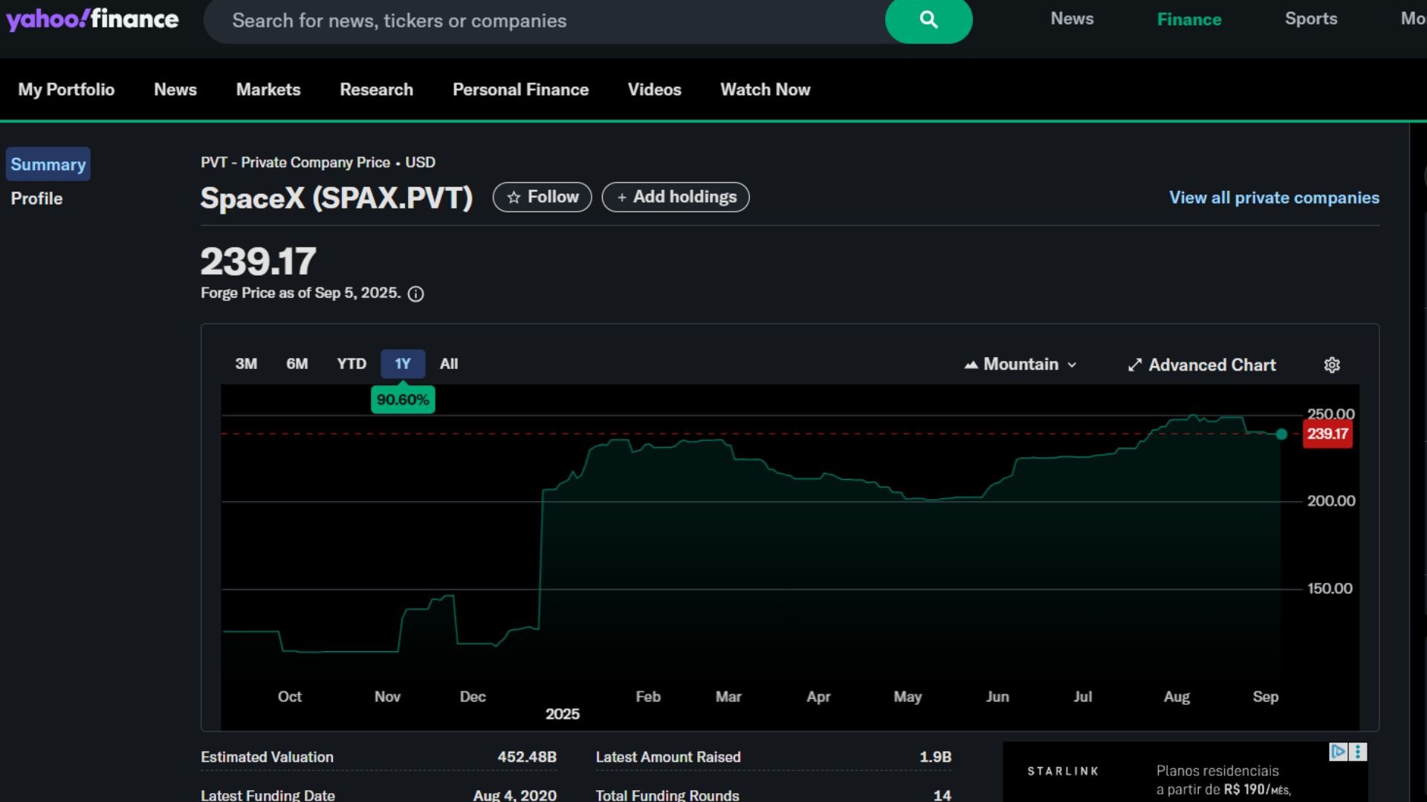Click the AdChoices icon on Starlink ad
This screenshot has height=802, width=1427.
(1338, 752)
